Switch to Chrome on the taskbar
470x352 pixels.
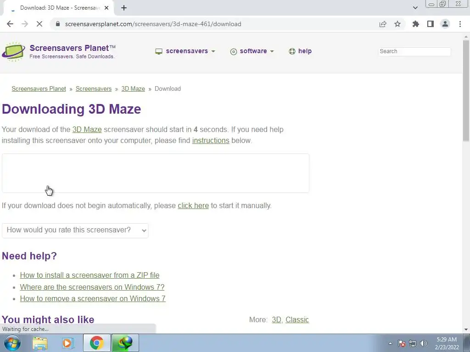point(96,343)
